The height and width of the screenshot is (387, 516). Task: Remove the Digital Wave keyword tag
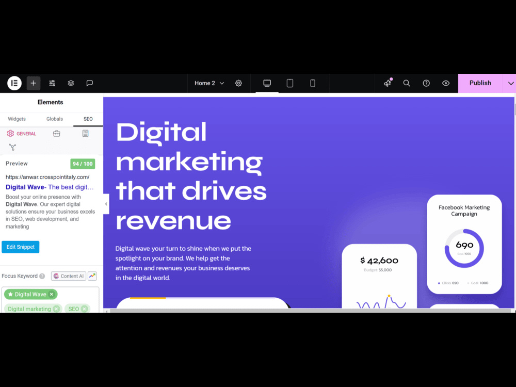[52, 294]
